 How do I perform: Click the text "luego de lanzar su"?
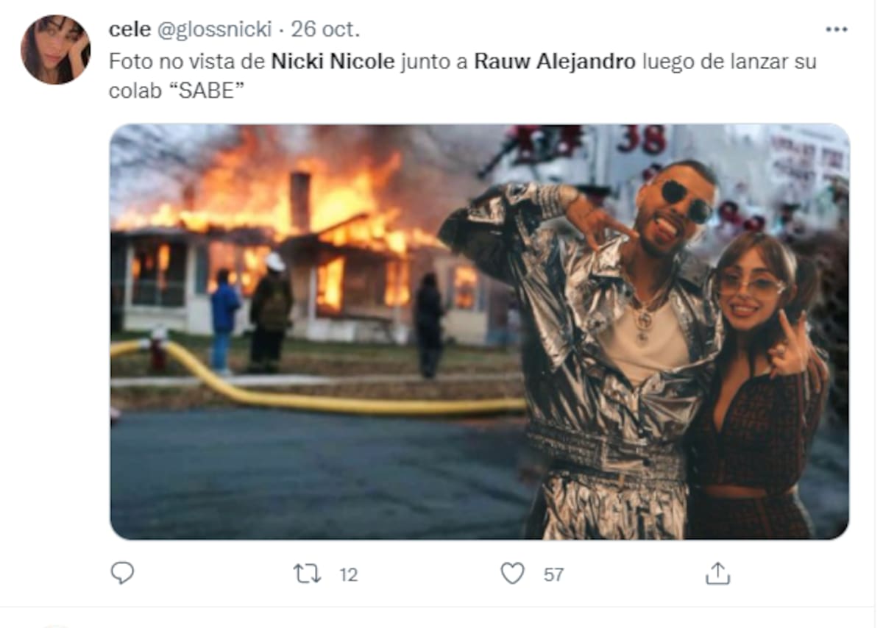729,61
